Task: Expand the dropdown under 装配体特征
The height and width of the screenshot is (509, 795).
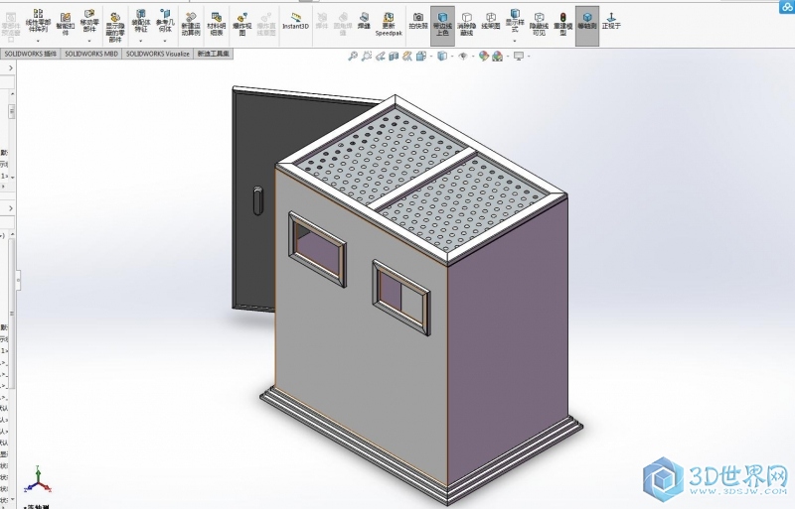Action: point(140,42)
